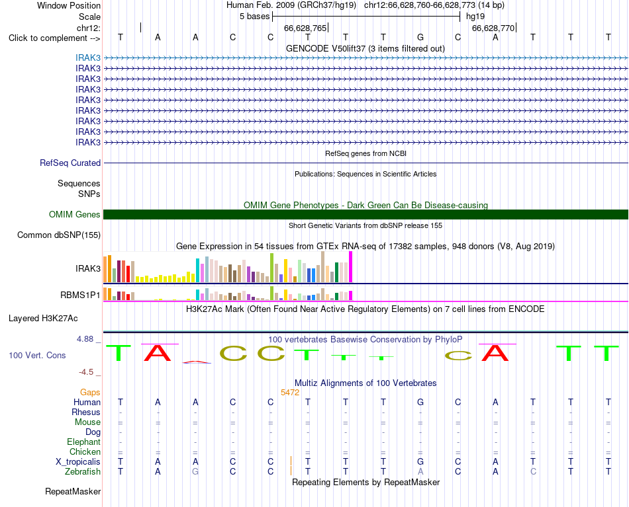Click the faded G in the Zebrafish row
This screenshot has width=629, height=507.
click(195, 471)
